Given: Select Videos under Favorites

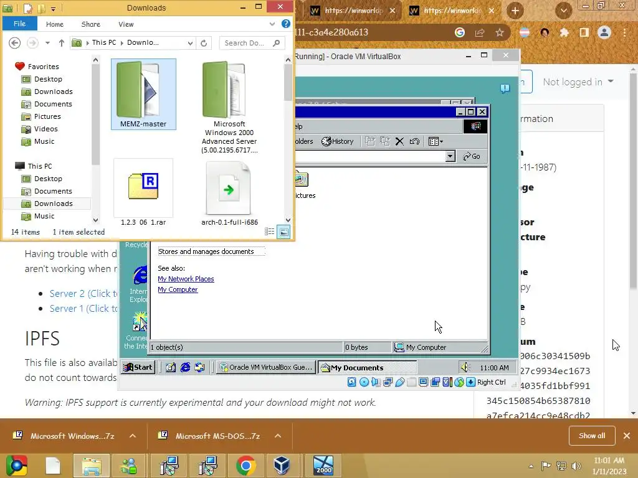Looking at the screenshot, I should coord(45,129).
